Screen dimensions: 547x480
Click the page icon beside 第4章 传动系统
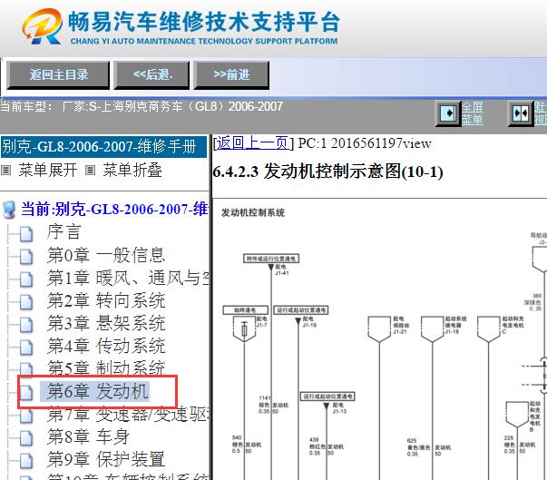(x=26, y=348)
